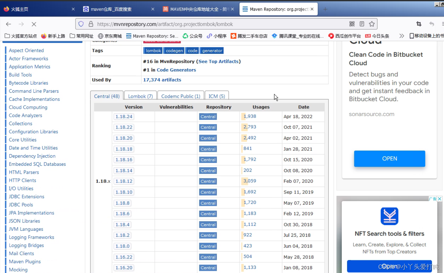
Task: Open version 1.18.22 link
Action: click(124, 127)
